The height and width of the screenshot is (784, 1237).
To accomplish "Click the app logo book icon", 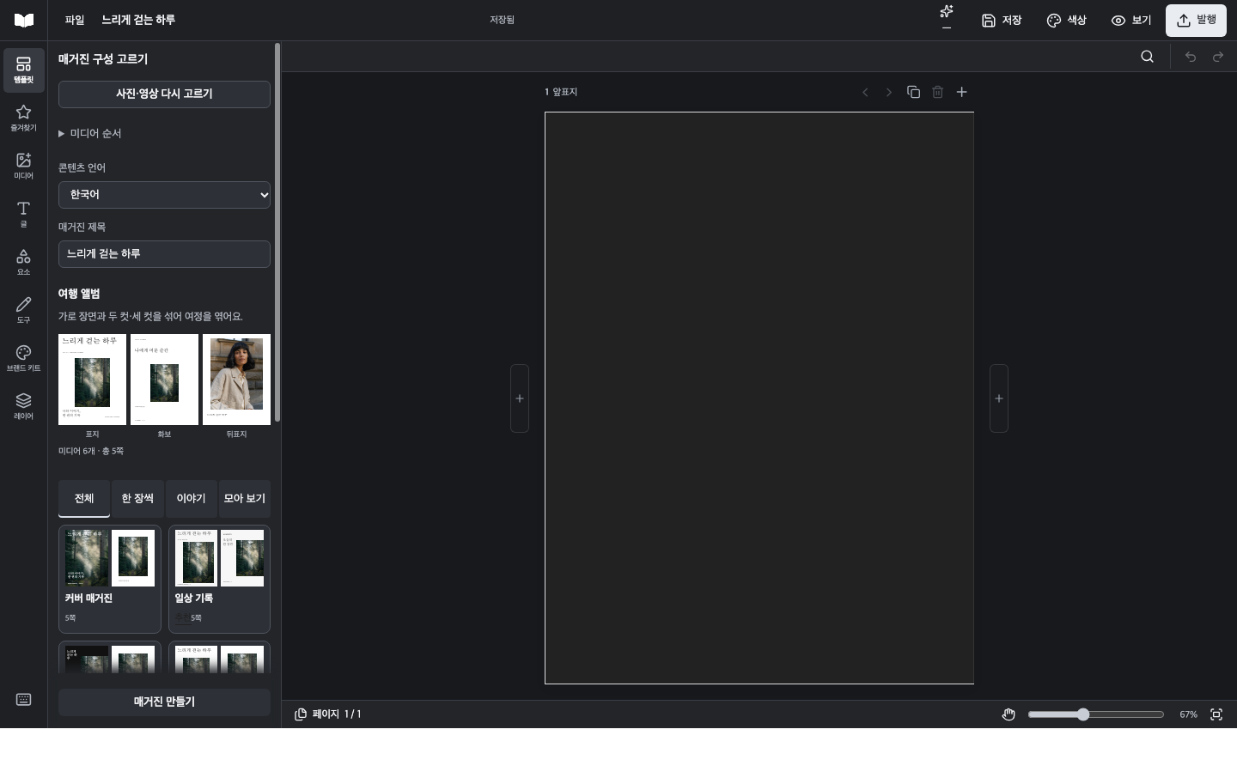I will (x=24, y=20).
